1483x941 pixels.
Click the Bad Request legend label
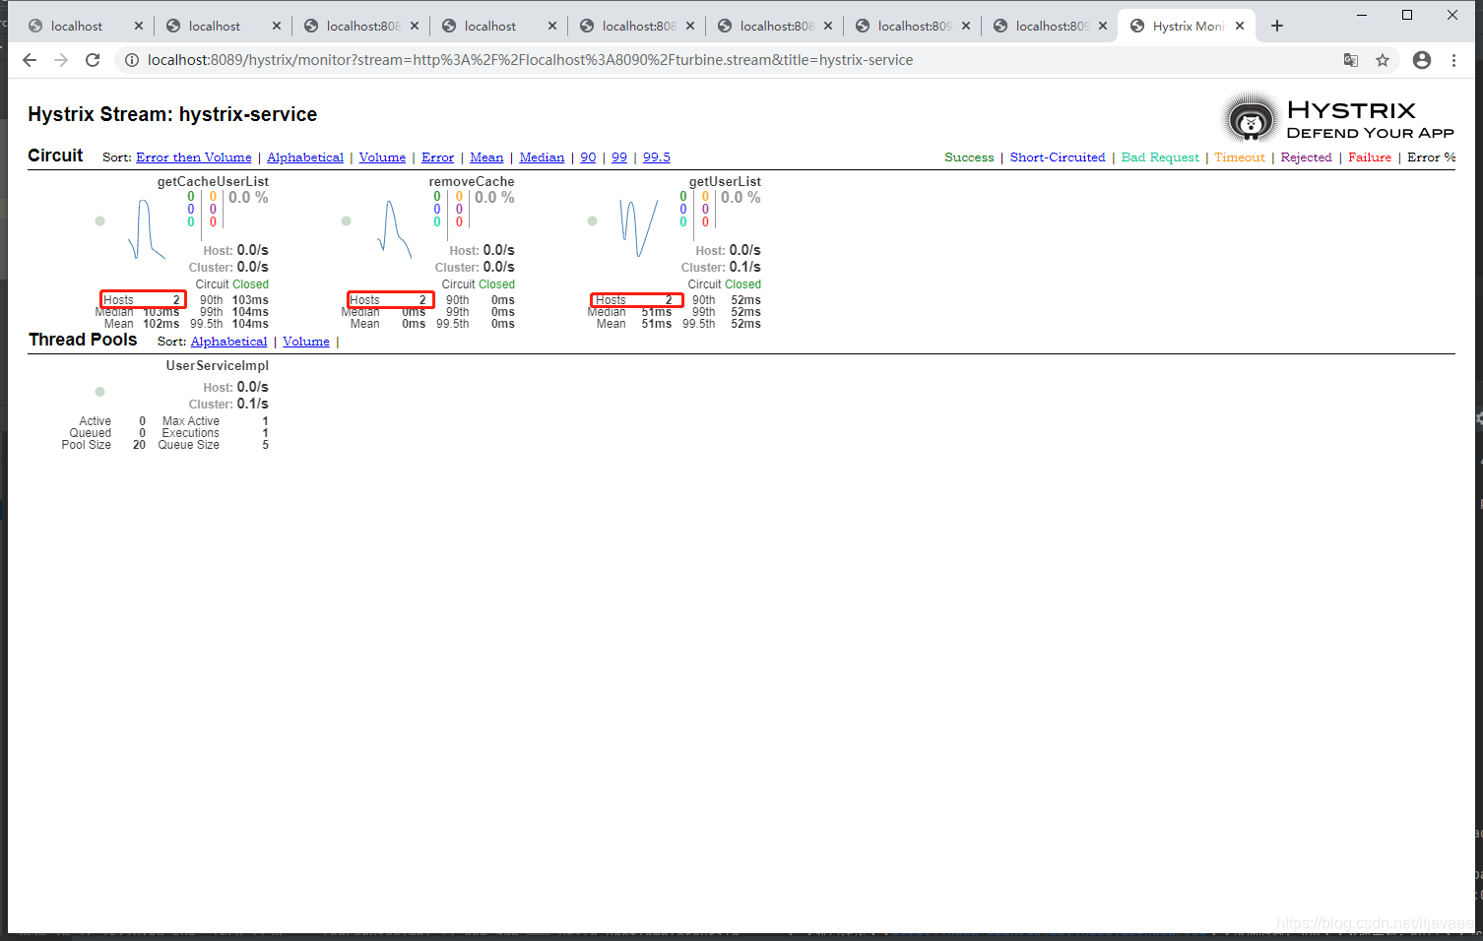(1160, 157)
